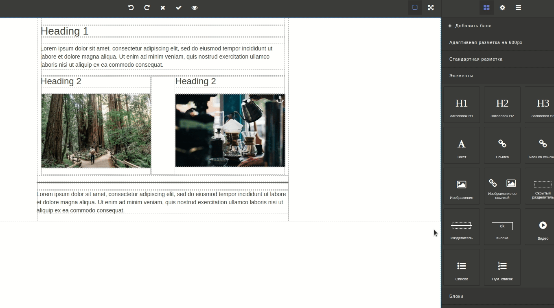Apply changes with the checkmark icon
This screenshot has width=554, height=308.
pyautogui.click(x=179, y=8)
